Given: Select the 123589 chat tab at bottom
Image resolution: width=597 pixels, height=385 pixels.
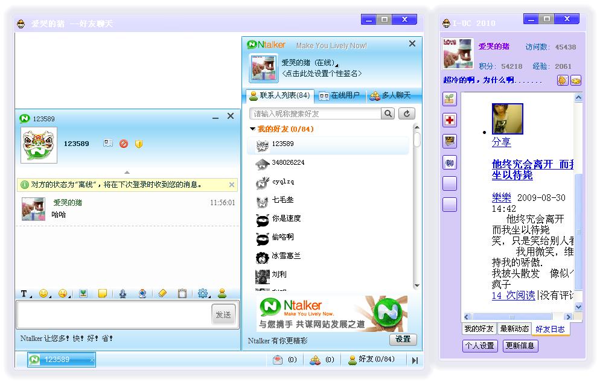Looking at the screenshot, I should tap(61, 360).
